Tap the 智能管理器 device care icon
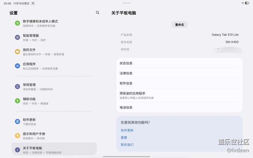This screenshot has width=253, height=158. [x=18, y=37]
